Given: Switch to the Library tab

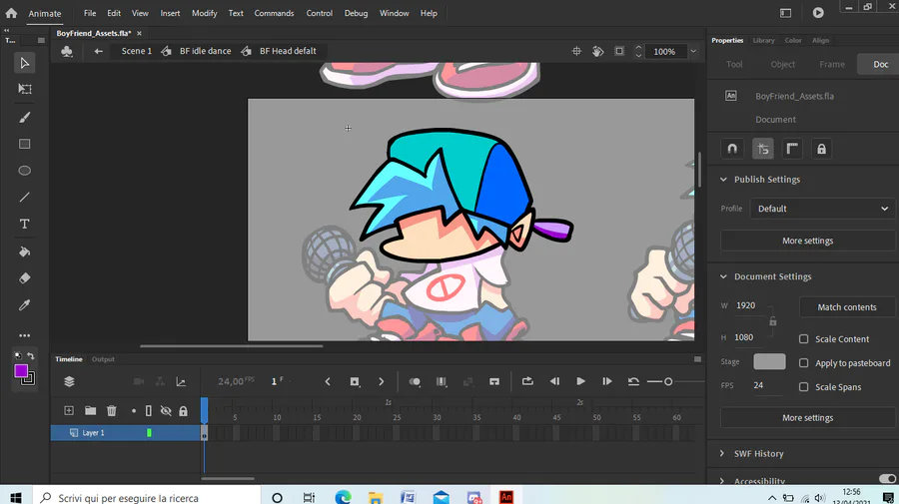Looking at the screenshot, I should coord(764,40).
